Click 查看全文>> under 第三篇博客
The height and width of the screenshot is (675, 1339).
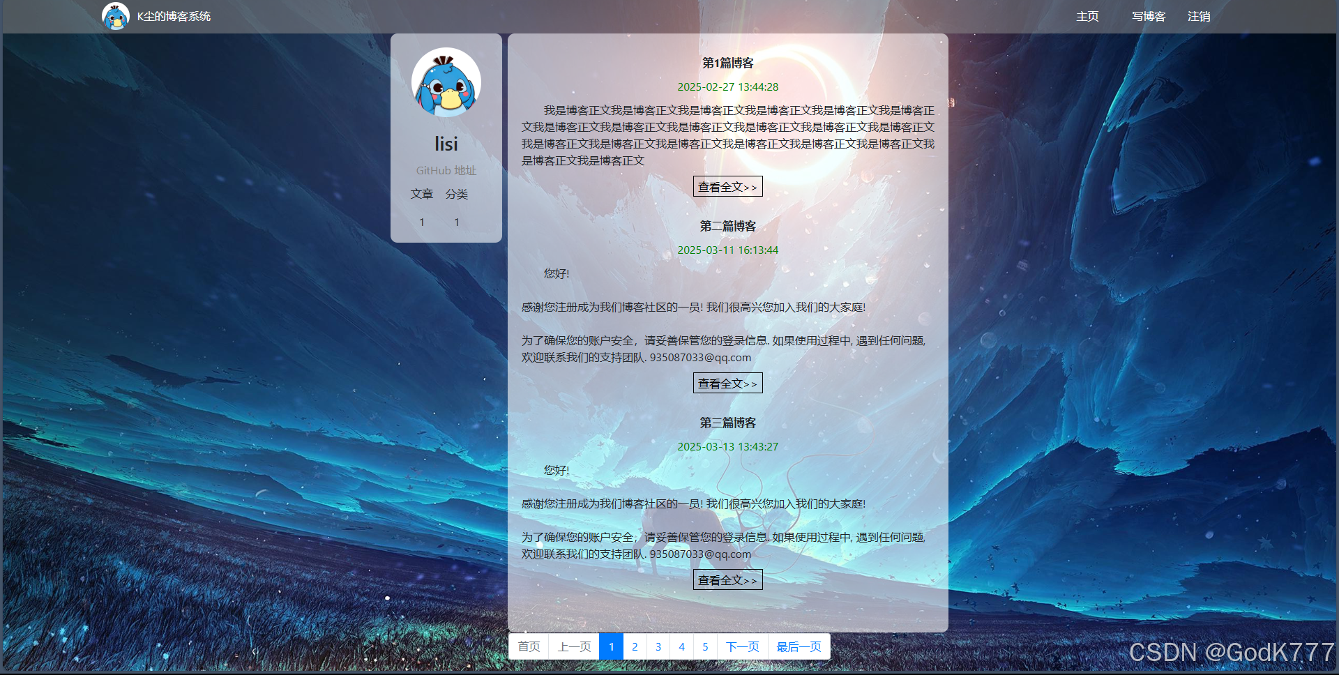[727, 579]
